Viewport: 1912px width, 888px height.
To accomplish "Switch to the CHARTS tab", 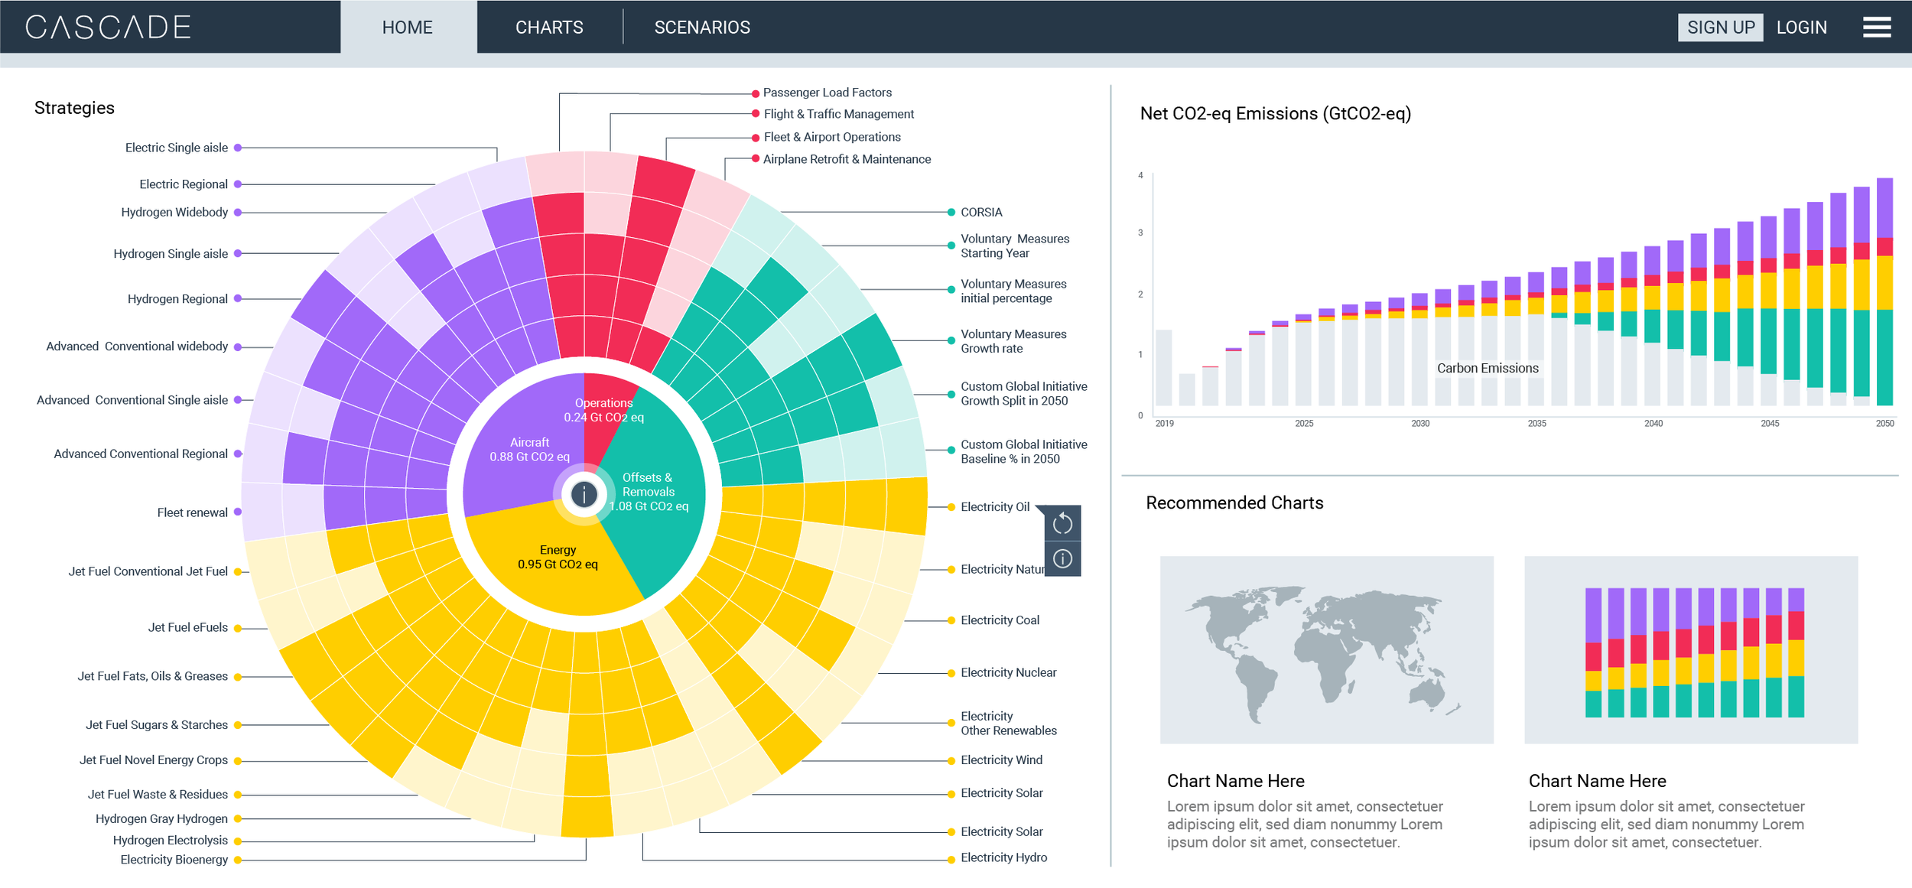I will pos(549,28).
